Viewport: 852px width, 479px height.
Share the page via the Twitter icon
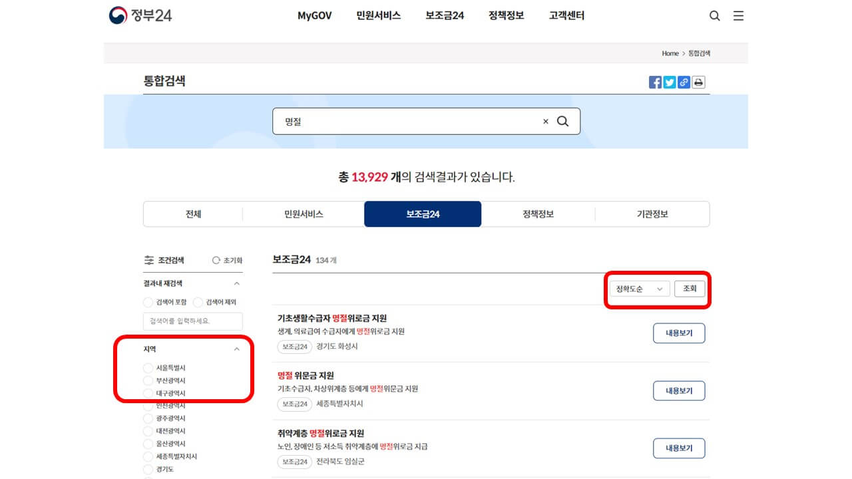(669, 82)
